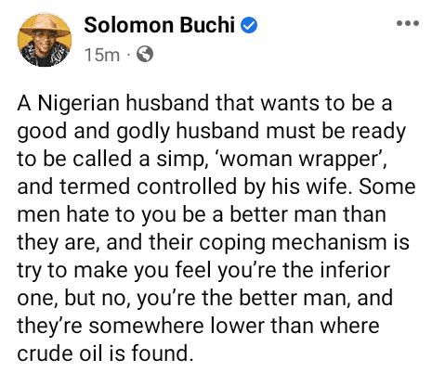Open the 15m timestamp link
The height and width of the screenshot is (385, 445).
pyautogui.click(x=102, y=55)
